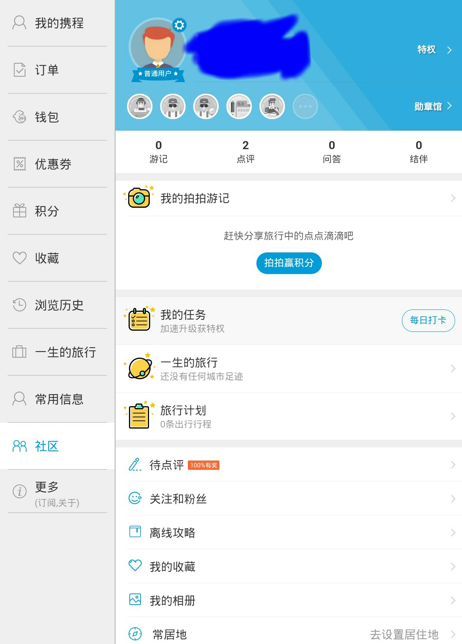Go to 钱包 in the sidebar
The image size is (462, 644).
57,117
